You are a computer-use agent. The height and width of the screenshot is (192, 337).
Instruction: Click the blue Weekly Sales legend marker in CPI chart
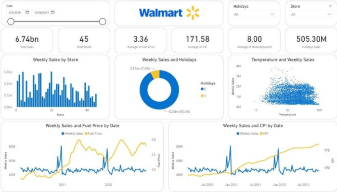click(238, 133)
